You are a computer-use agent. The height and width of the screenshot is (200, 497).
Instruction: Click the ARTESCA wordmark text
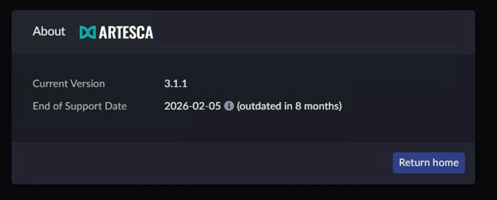coord(126,32)
